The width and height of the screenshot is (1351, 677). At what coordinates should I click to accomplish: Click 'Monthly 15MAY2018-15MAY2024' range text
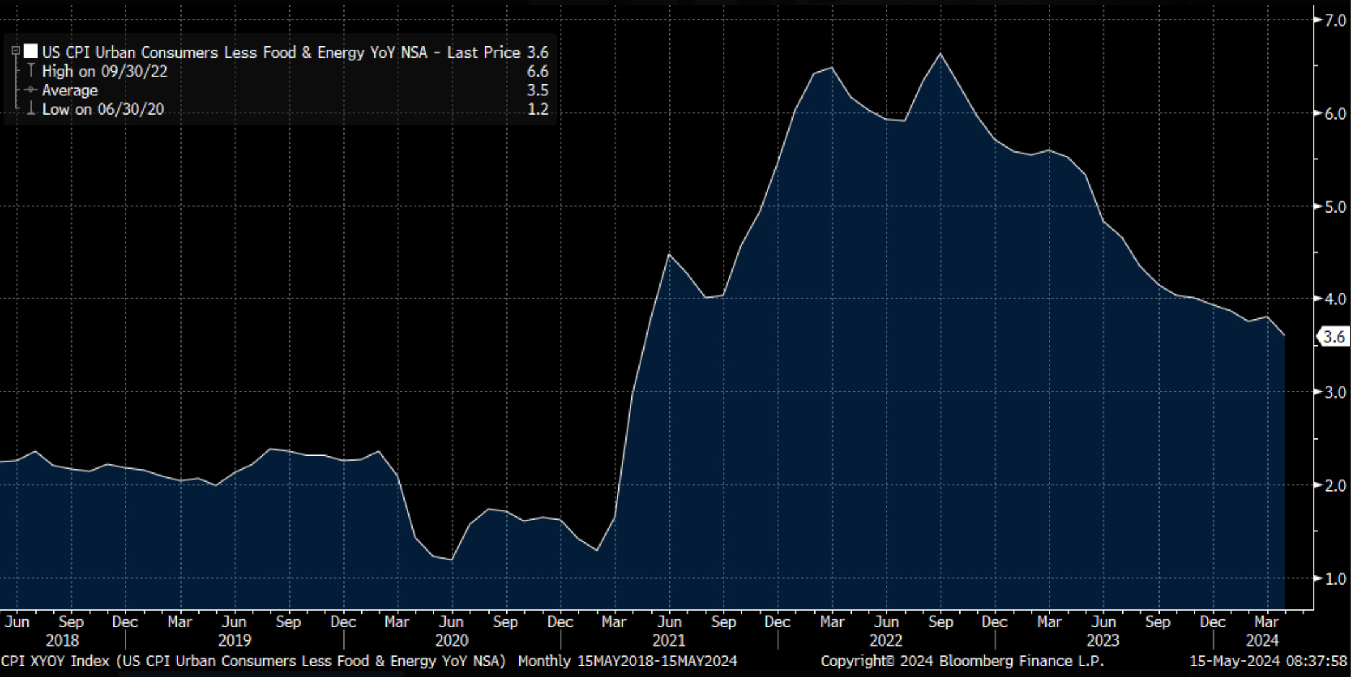(627, 661)
